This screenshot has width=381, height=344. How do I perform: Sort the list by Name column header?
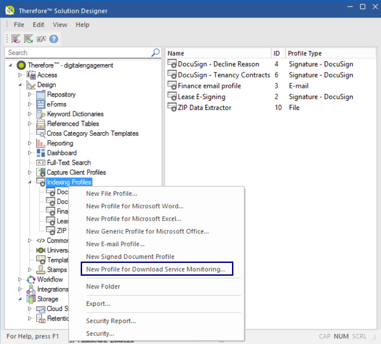pos(218,53)
